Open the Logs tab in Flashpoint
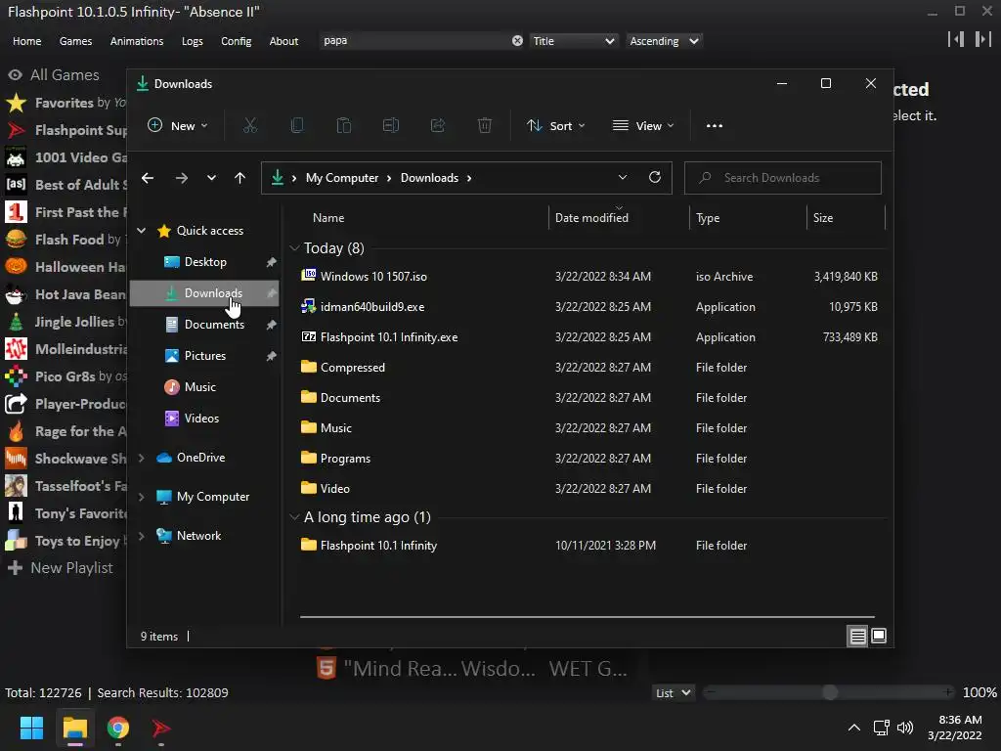The width and height of the screenshot is (1001, 751). (x=193, y=41)
